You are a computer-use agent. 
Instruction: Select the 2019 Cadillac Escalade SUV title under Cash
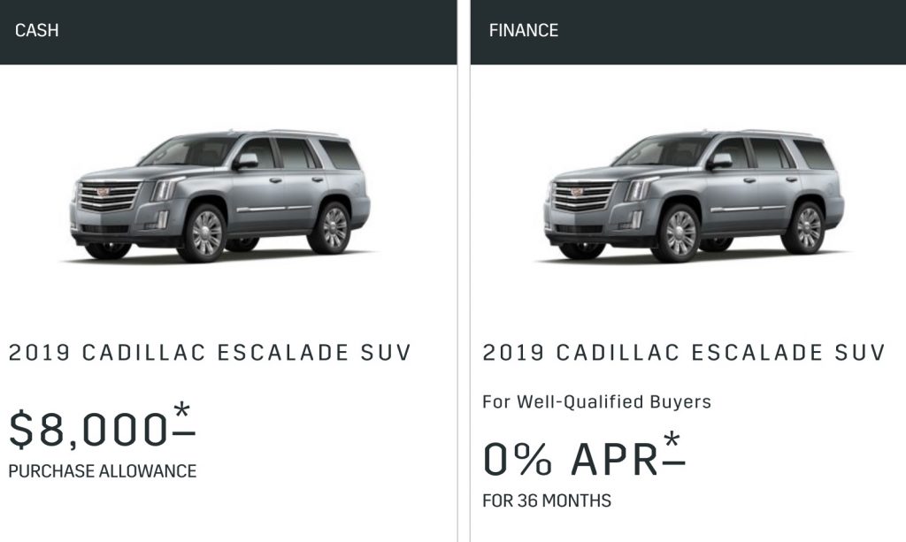210,353
